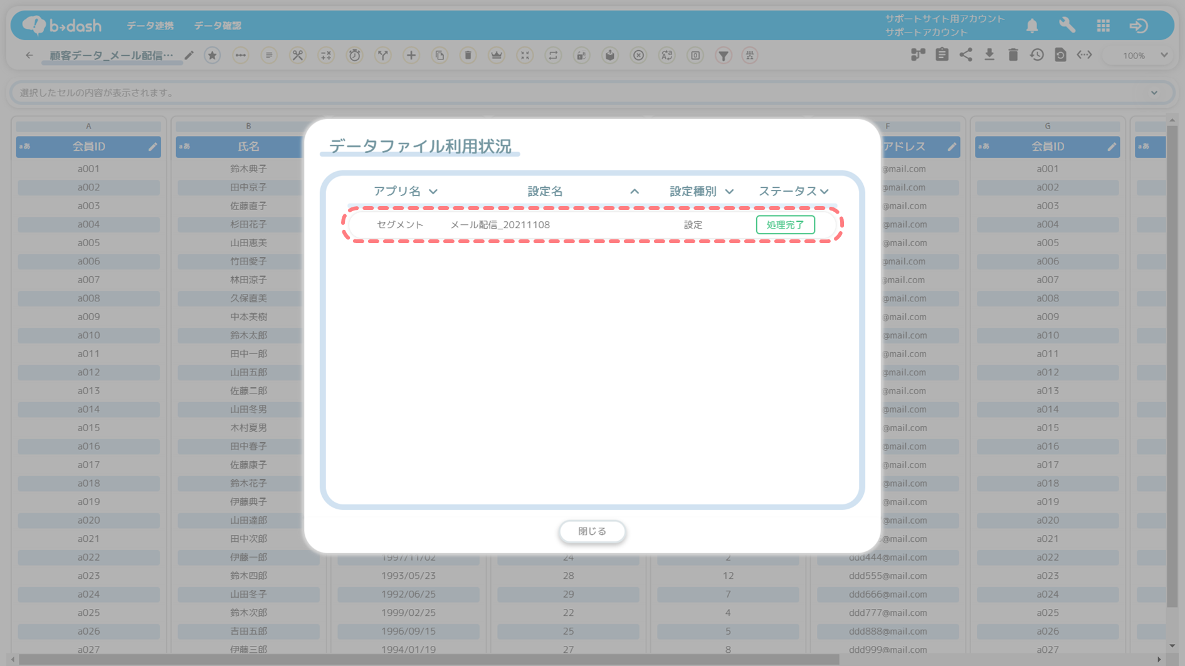Click the clipboard icon in right toolbar
The width and height of the screenshot is (1185, 666).
[942, 55]
